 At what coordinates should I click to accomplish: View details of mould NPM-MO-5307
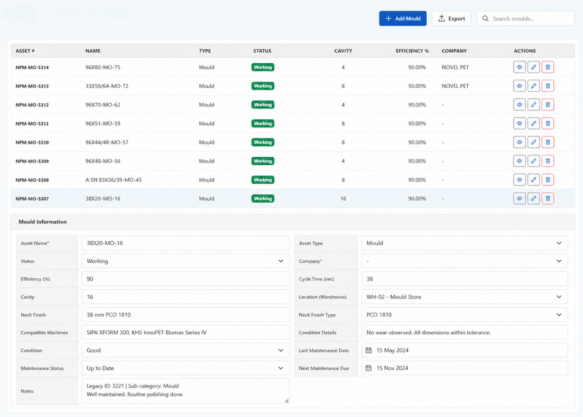click(x=519, y=199)
